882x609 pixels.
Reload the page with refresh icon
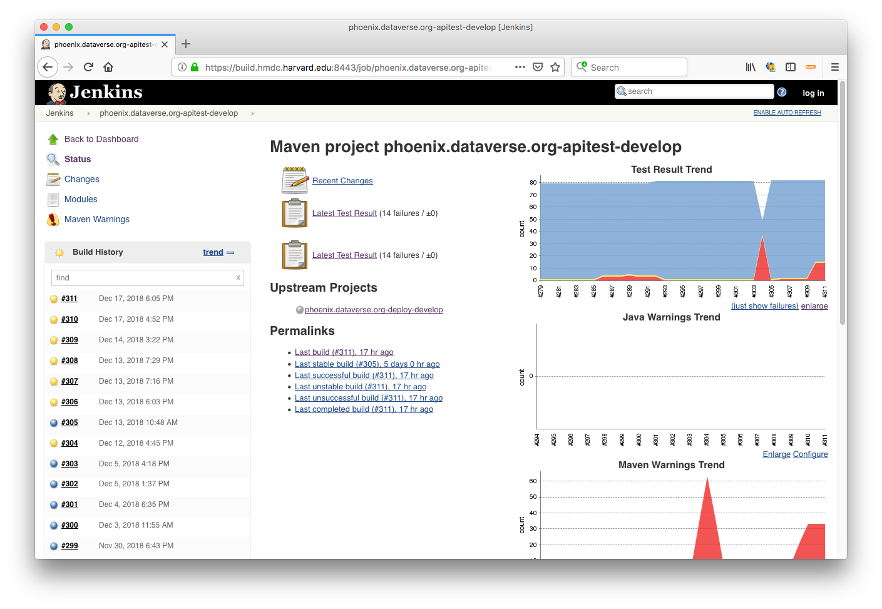click(88, 67)
